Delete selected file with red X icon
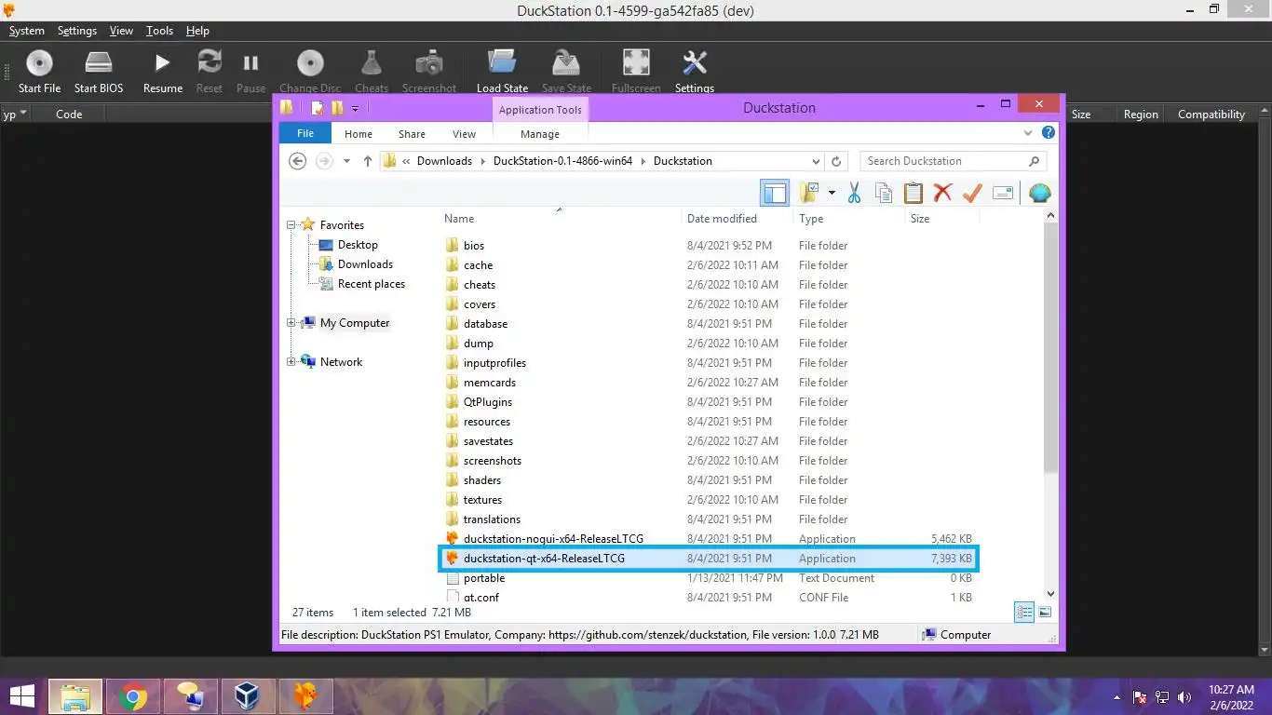This screenshot has height=715, width=1272. coord(943,193)
